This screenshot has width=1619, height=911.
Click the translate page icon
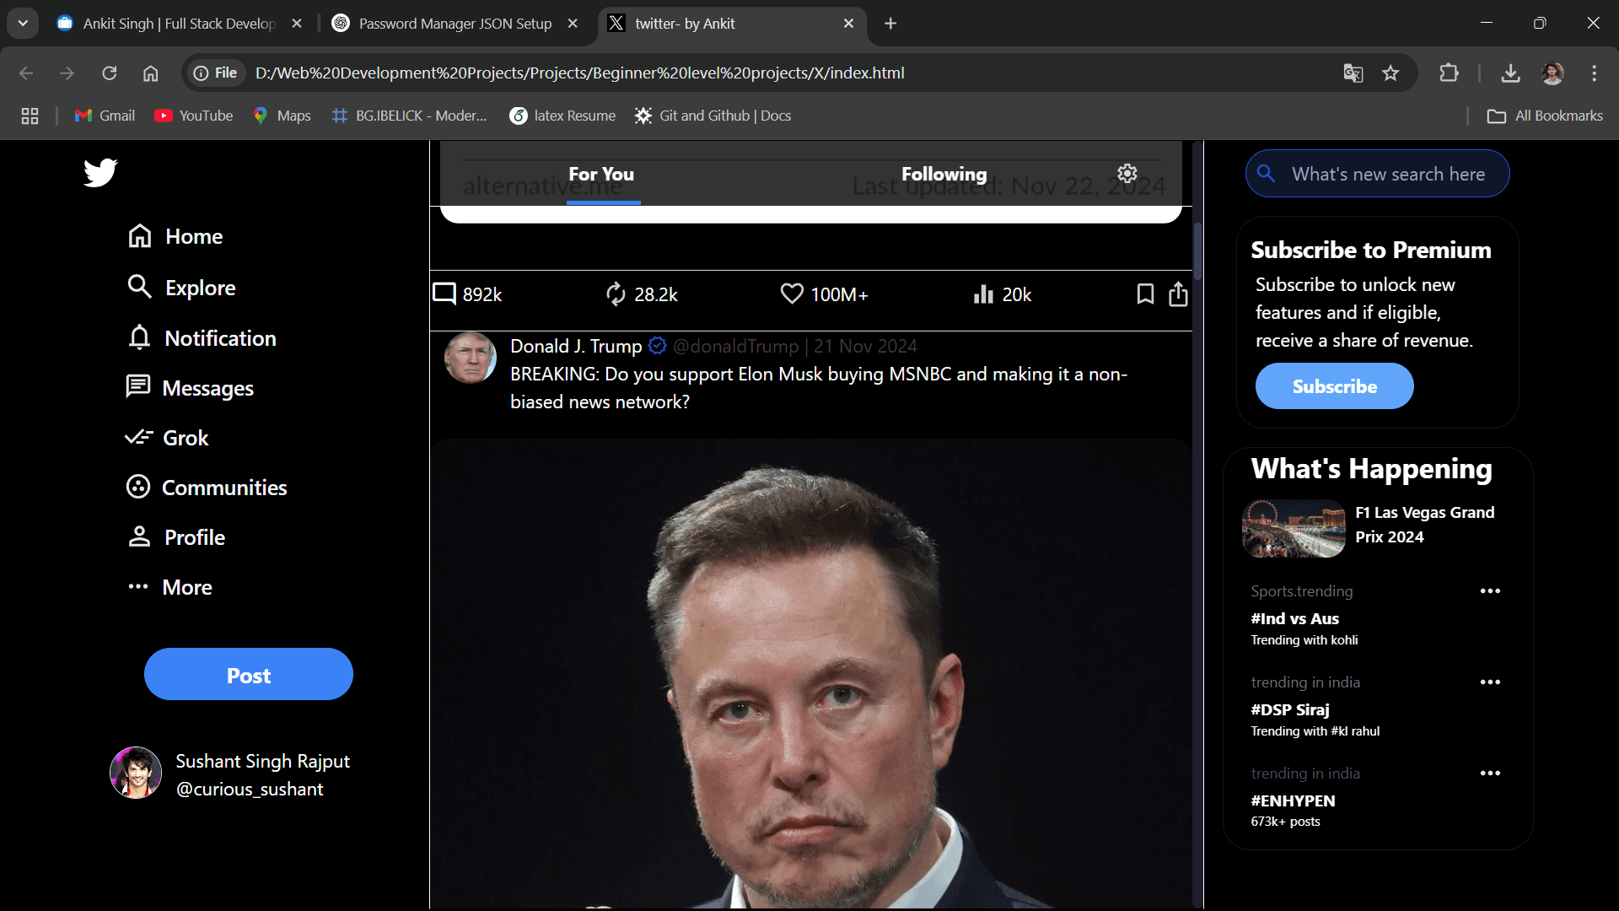pyautogui.click(x=1353, y=73)
